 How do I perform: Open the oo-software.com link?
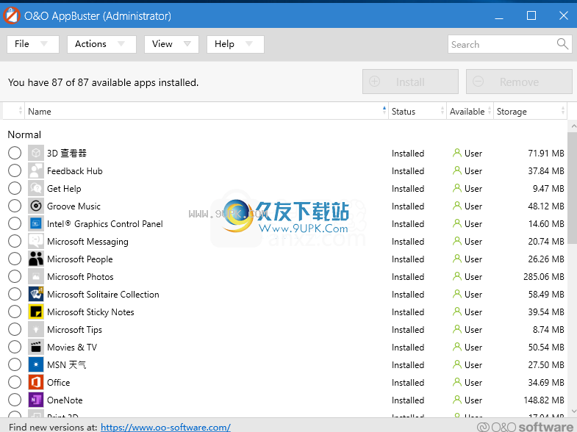[165, 427]
